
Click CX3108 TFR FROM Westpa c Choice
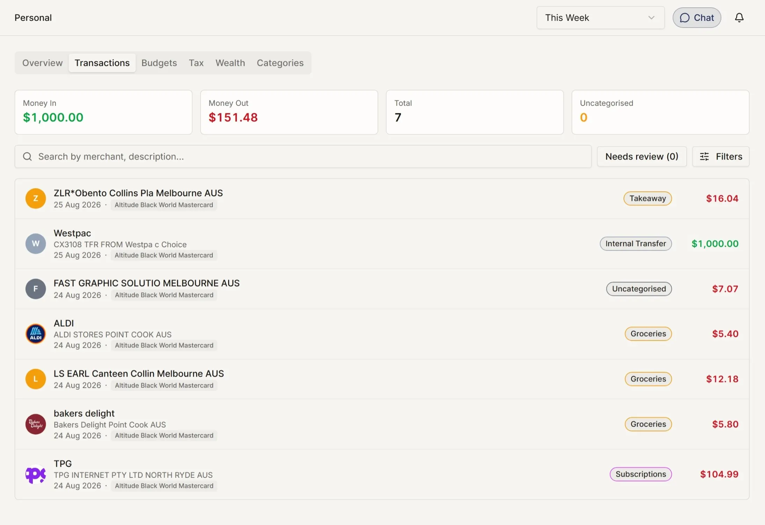120,245
